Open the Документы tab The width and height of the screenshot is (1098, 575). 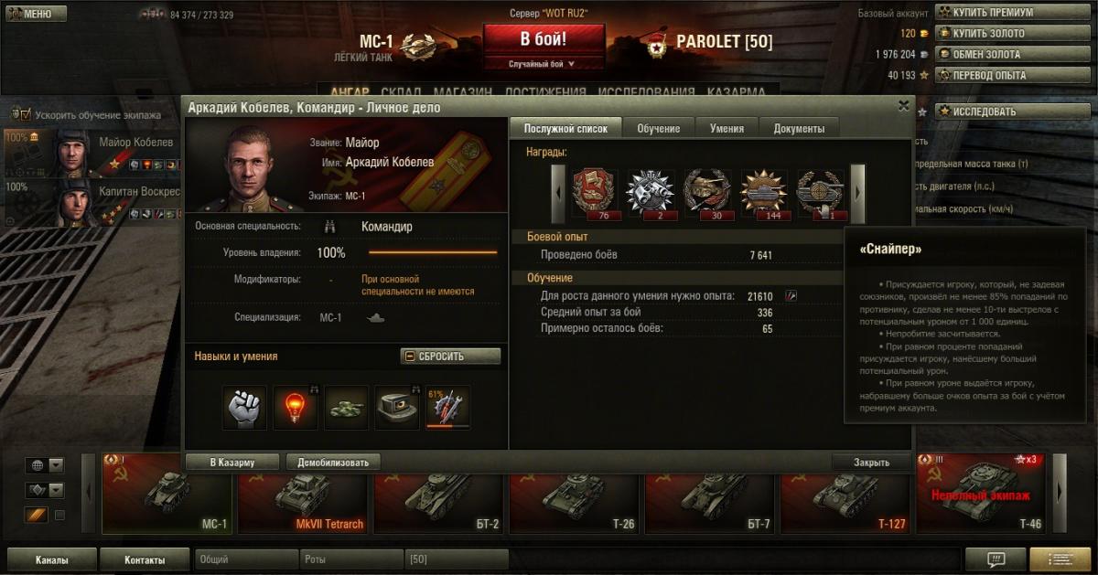[x=799, y=129]
